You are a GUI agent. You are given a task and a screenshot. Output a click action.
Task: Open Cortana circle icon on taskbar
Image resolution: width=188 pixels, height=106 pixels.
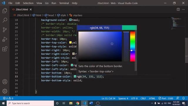tap(57, 103)
